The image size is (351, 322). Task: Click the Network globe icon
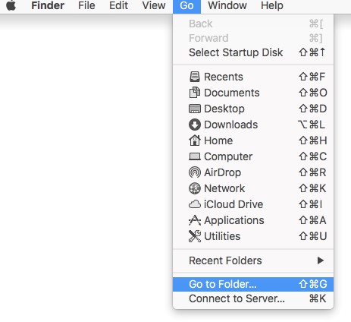point(195,188)
